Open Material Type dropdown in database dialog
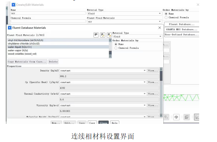This screenshot has width=217, height=142. 137,36
